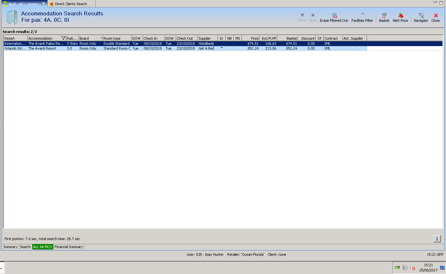
Task: Click the asterisk in the Er column
Action: 222,49
